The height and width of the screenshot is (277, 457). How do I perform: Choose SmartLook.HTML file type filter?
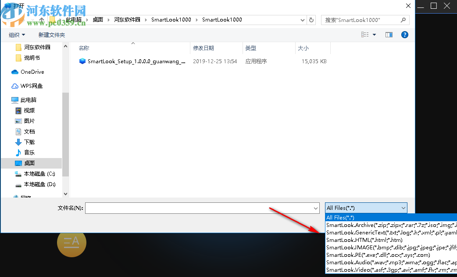391,240
